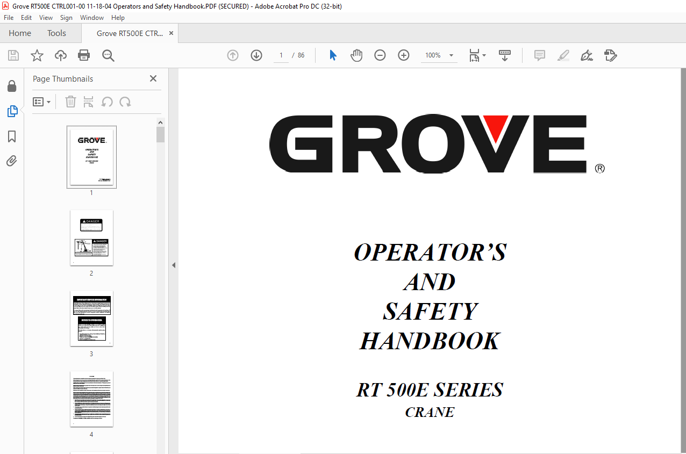Upload file to cloud icon
686x454 pixels.
coord(61,55)
